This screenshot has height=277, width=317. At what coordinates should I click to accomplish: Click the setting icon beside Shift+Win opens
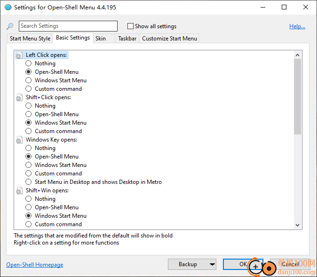point(19,190)
